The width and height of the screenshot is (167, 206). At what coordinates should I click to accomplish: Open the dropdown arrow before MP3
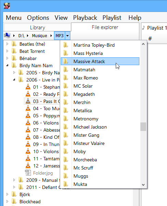click(51, 35)
